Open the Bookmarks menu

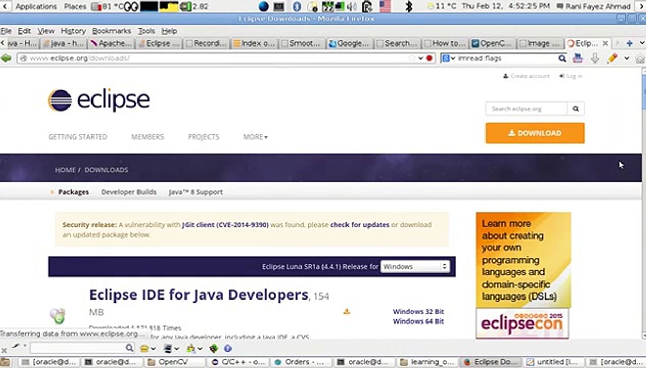tap(111, 31)
